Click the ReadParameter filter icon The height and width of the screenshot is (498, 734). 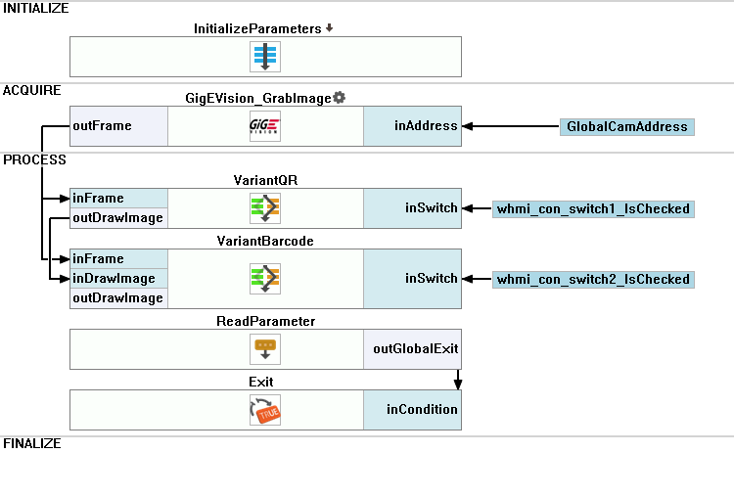pyautogui.click(x=265, y=348)
